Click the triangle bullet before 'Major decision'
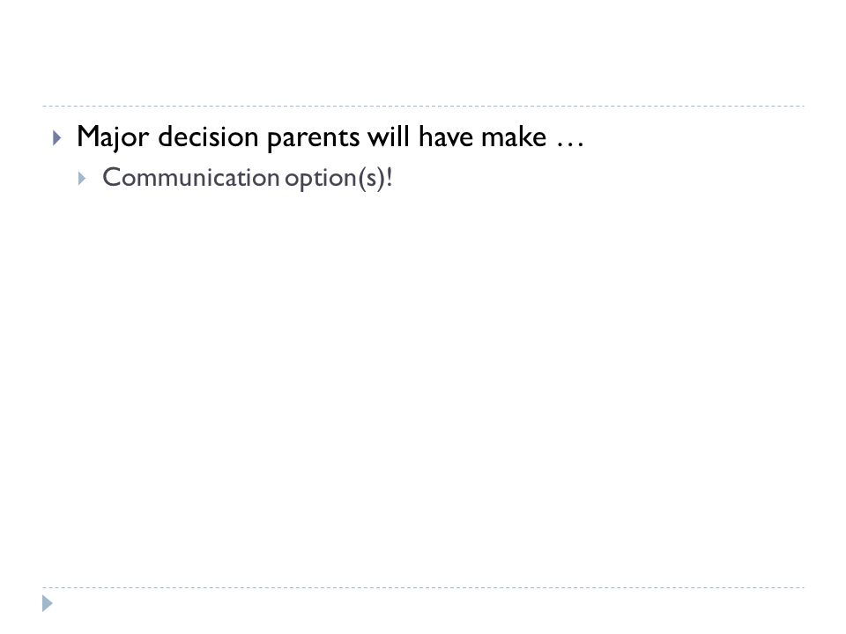846x634 pixels. click(57, 137)
